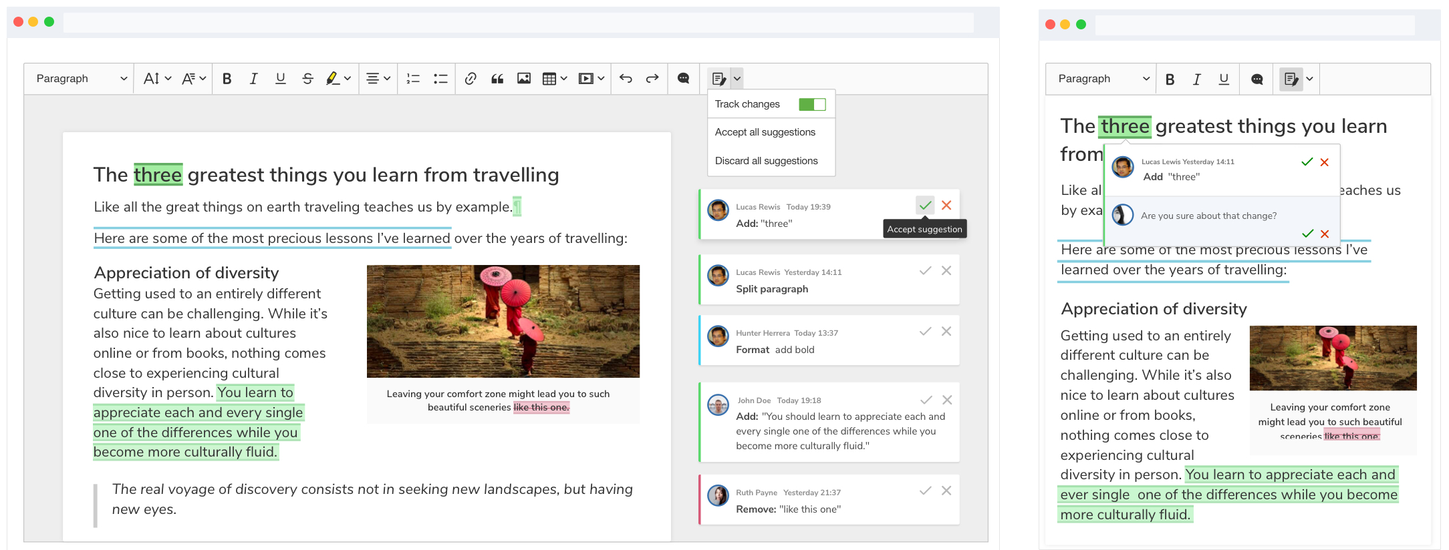The width and height of the screenshot is (1449, 550).
Task: Collapse track changes dropdown arrow in left toolbar
Action: coord(737,79)
